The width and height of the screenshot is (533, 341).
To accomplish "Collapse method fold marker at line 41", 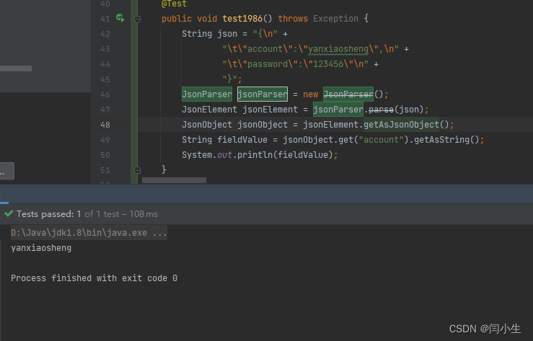I will pyautogui.click(x=137, y=19).
